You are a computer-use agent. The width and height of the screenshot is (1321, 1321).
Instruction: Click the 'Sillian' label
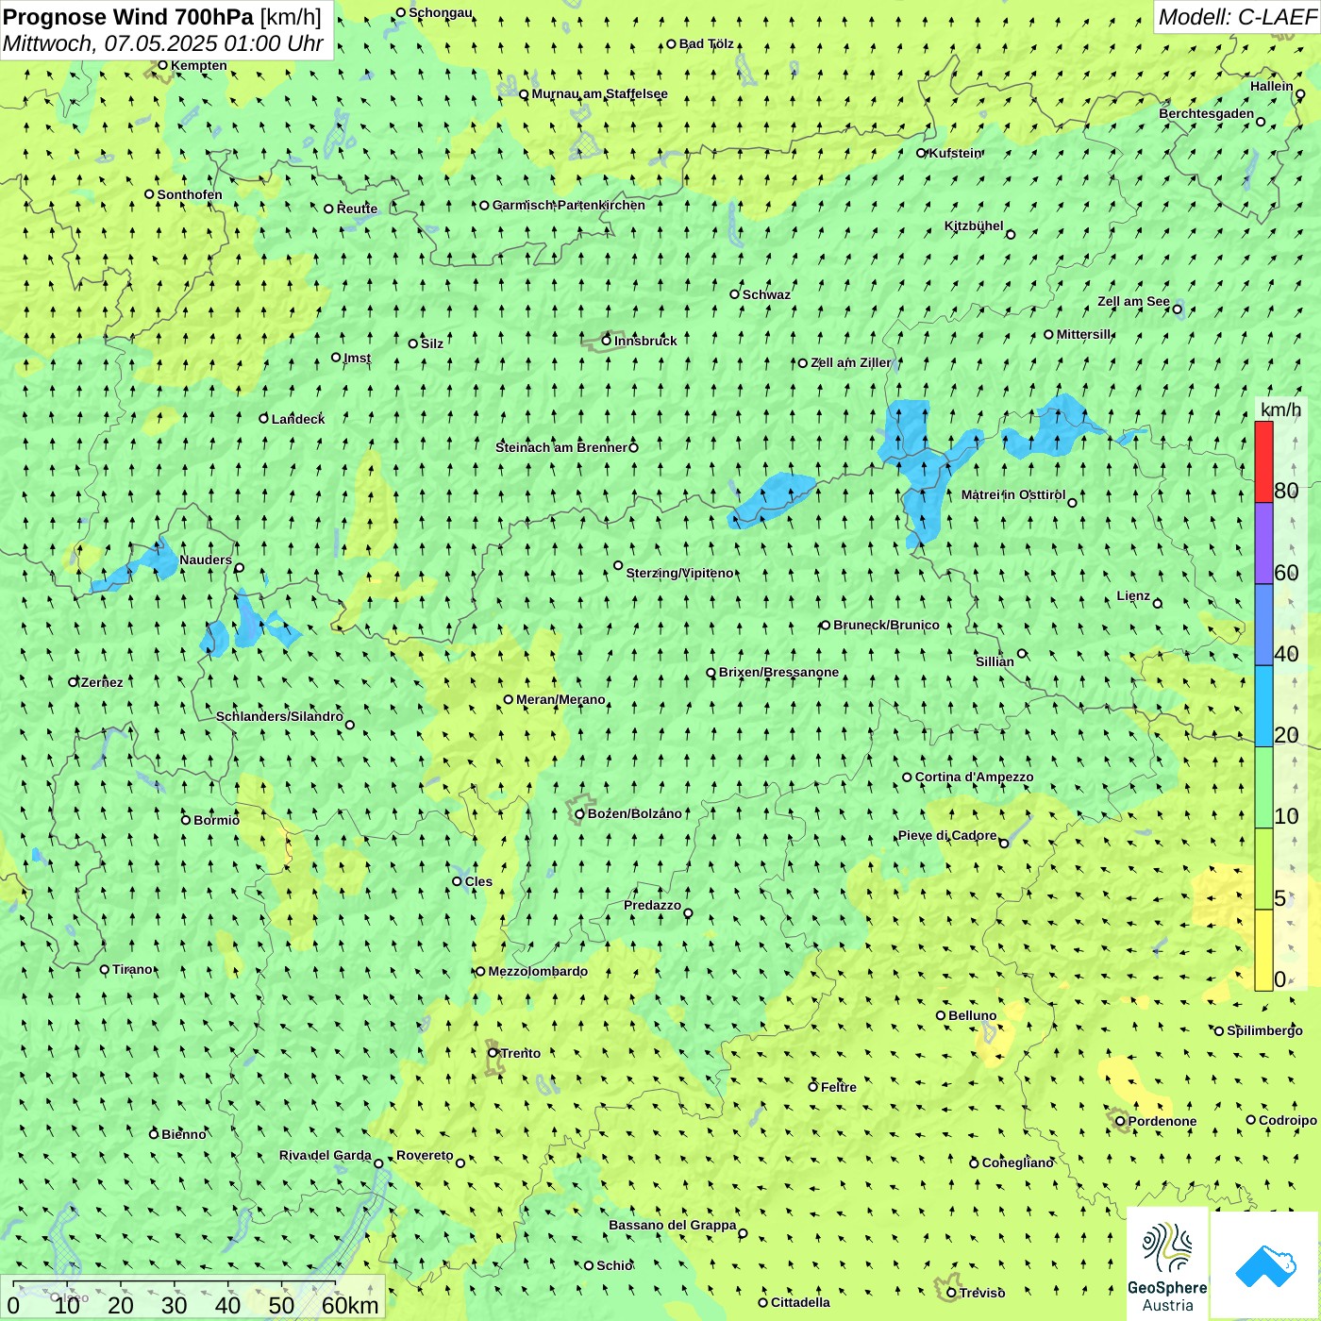click(995, 661)
